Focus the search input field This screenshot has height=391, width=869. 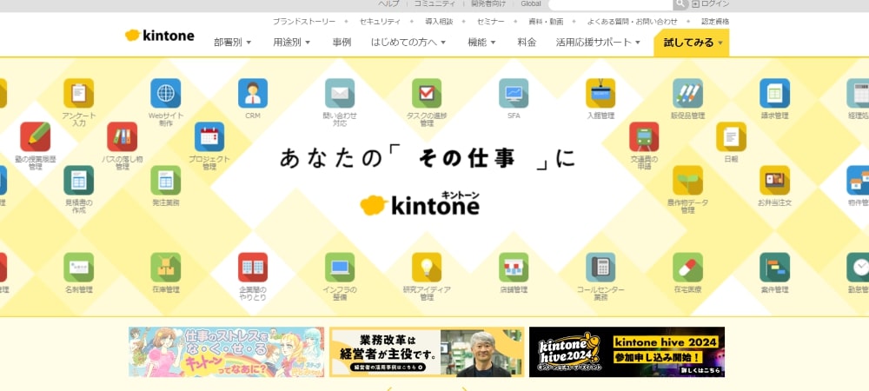pyautogui.click(x=611, y=4)
